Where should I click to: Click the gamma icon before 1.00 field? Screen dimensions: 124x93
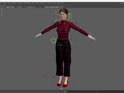click(40, 7)
